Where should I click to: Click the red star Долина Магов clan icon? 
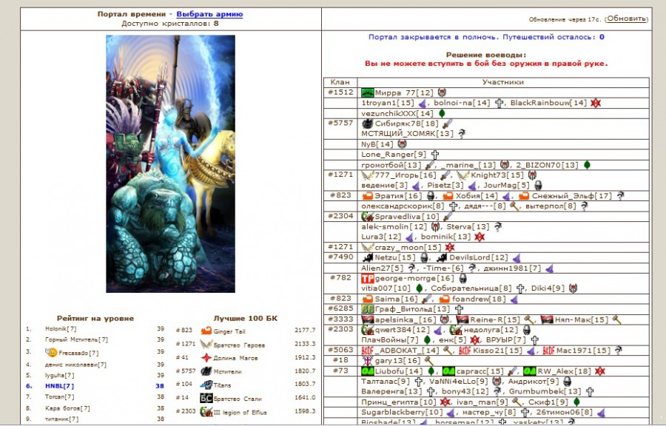click(206, 358)
